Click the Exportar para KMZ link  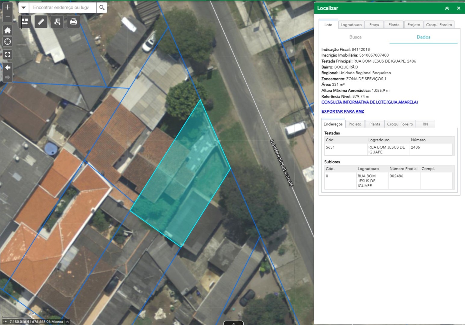(343, 111)
